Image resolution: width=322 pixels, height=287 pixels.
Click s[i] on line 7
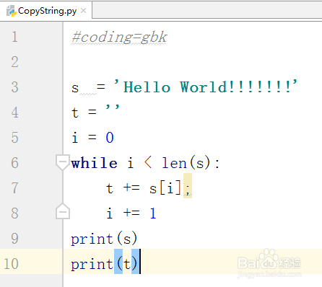pyautogui.click(x=165, y=188)
